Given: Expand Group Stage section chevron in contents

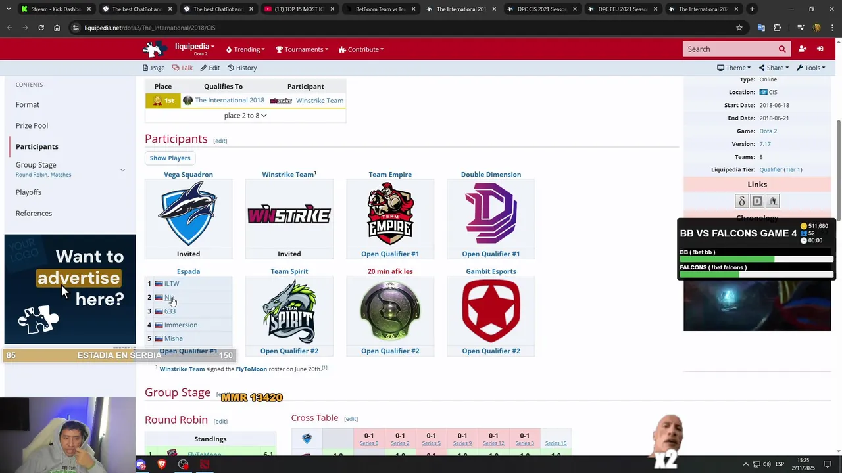Looking at the screenshot, I should tap(122, 170).
